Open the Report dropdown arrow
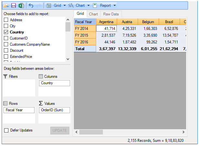Viewport: 199px width, 146px height. [x=114, y=5]
